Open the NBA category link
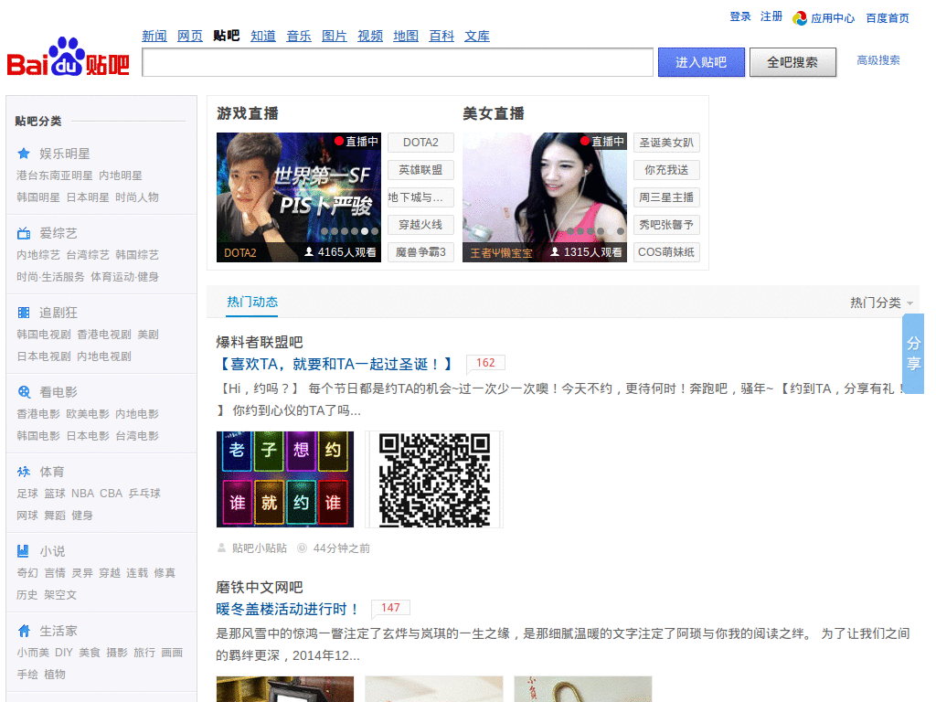The image size is (936, 702). (83, 494)
